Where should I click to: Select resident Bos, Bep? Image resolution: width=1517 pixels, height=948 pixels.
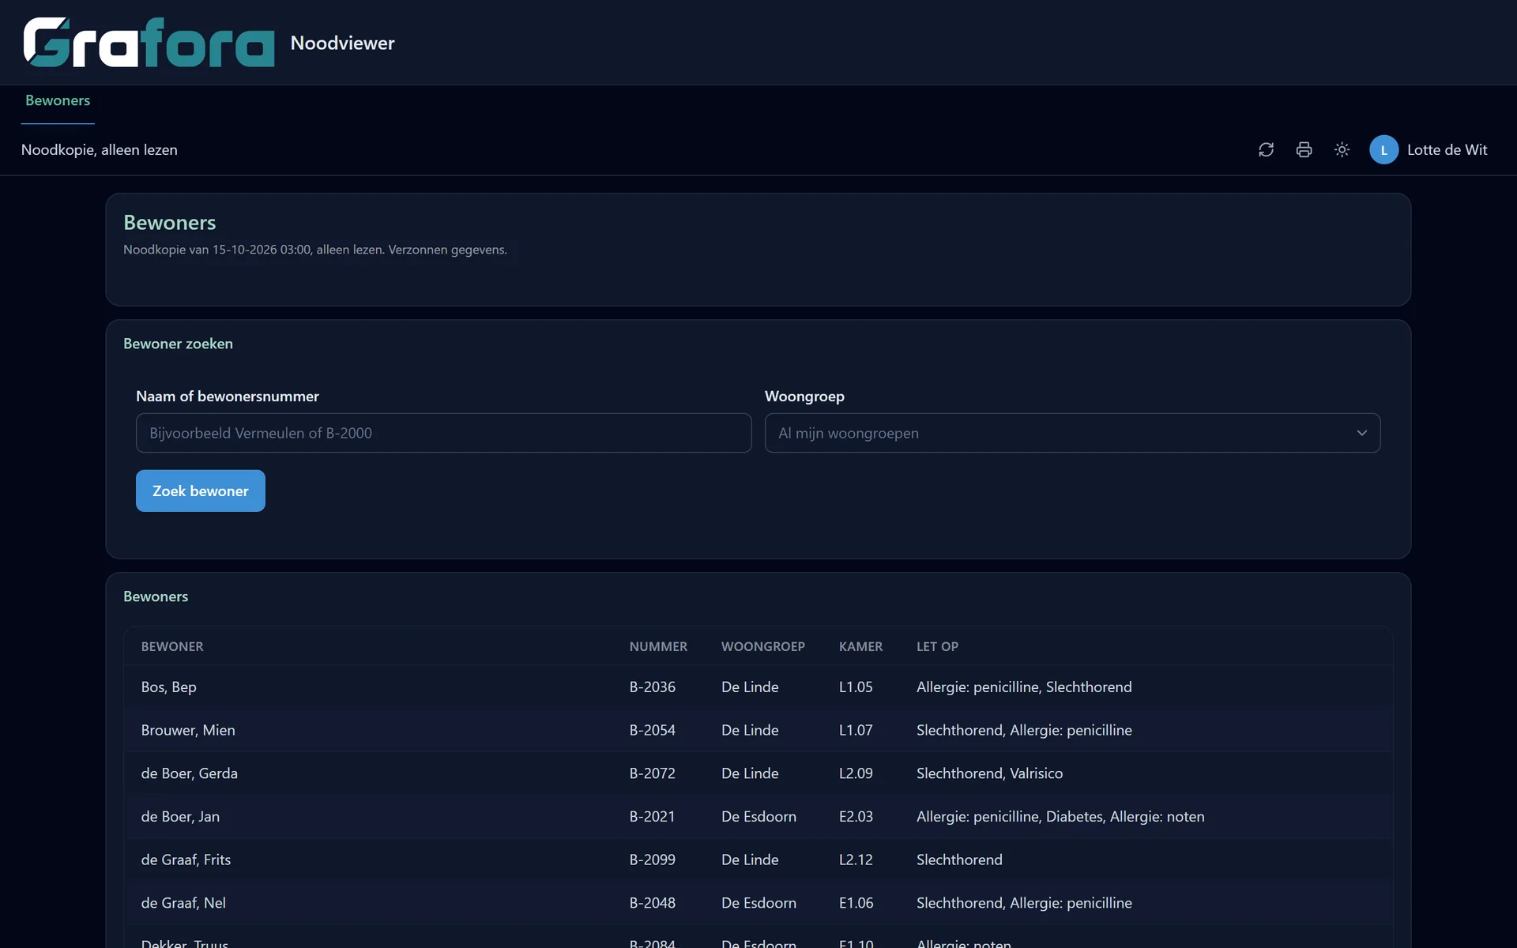[x=168, y=687]
